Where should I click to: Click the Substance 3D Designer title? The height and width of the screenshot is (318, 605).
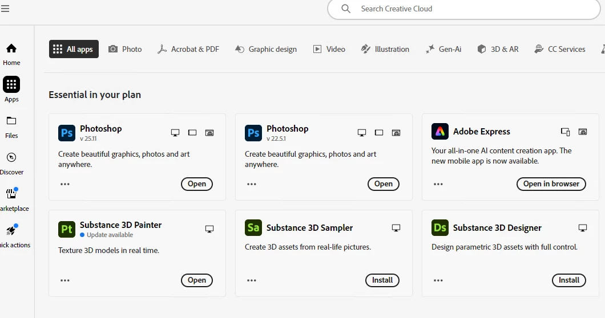point(497,228)
